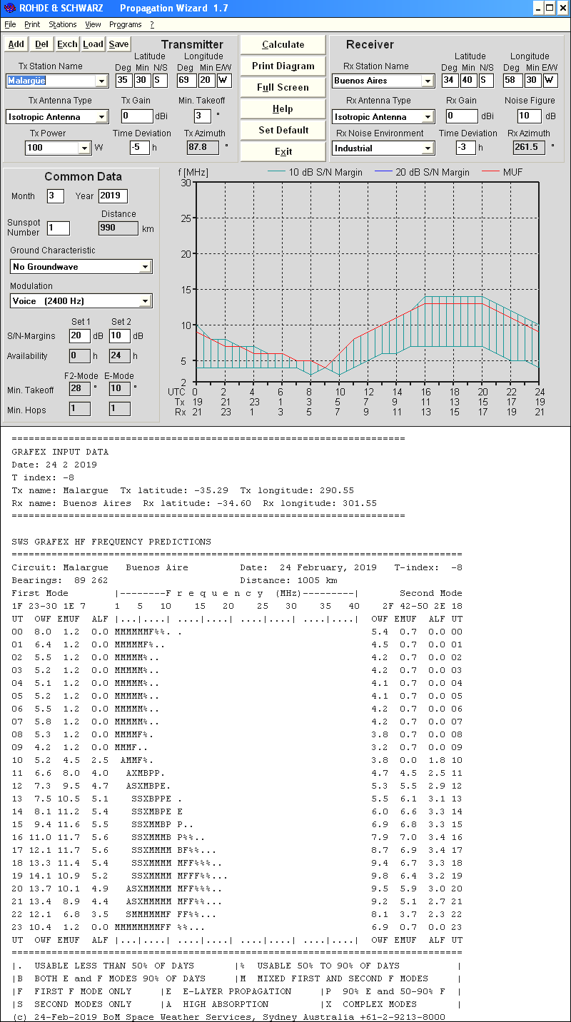Open the question mark help menu
Image resolution: width=571 pixels, height=1022 pixels.
pos(151,24)
